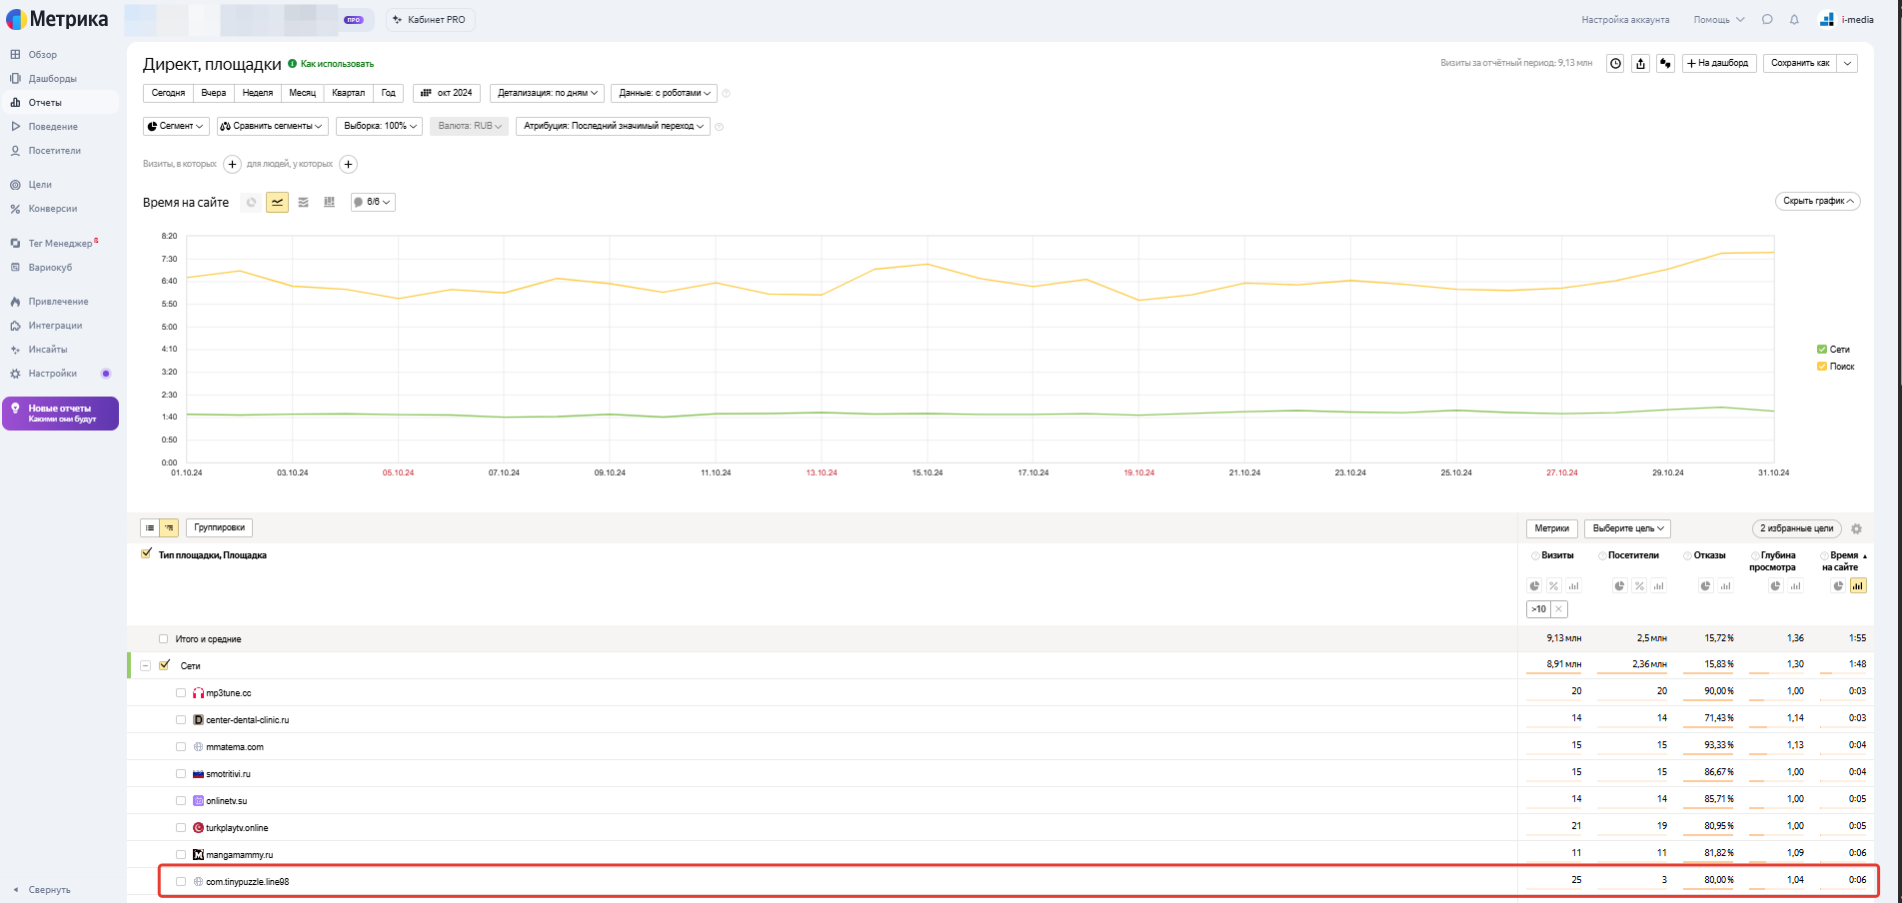The image size is (1902, 903).
Task: Open Отчеты in the sidebar
Action: click(45, 103)
